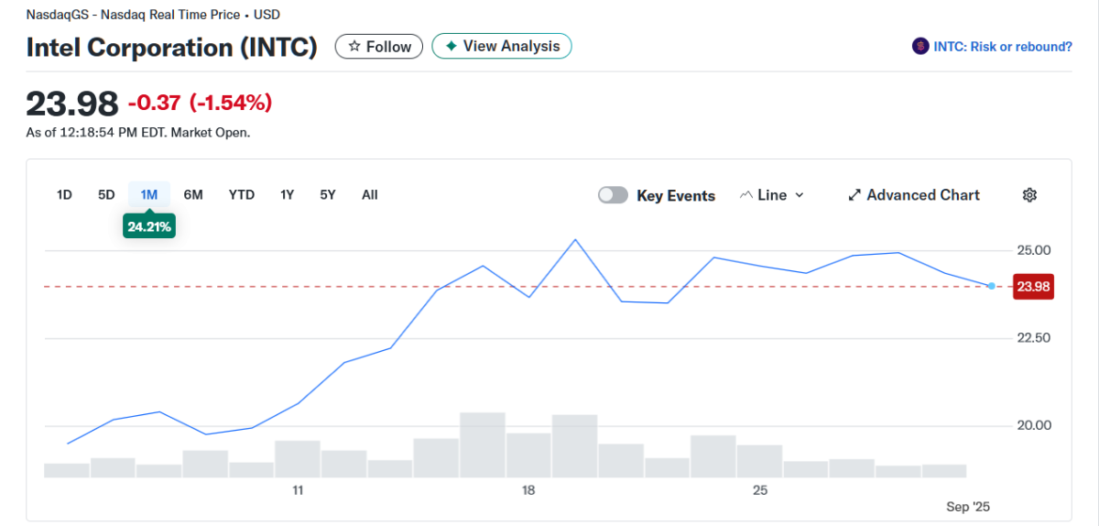Open the INTC: Risk or rebound? link
This screenshot has width=1099, height=526.
[x=1003, y=47]
